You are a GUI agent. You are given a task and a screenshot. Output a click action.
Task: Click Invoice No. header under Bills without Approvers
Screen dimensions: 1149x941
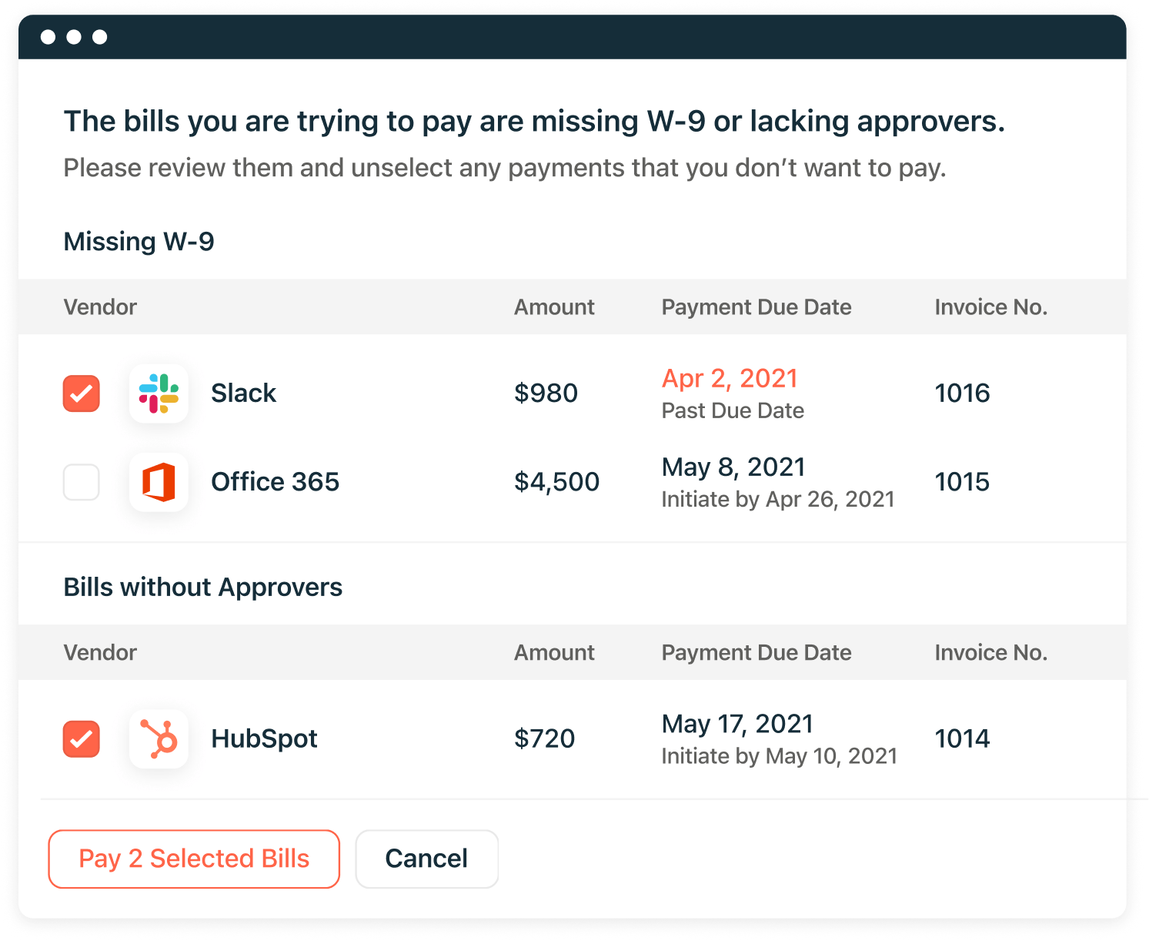[991, 653]
